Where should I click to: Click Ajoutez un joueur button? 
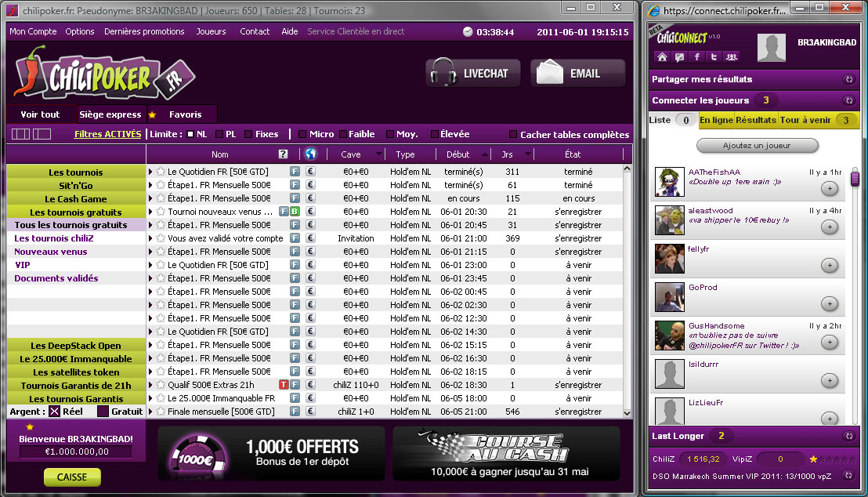[757, 146]
